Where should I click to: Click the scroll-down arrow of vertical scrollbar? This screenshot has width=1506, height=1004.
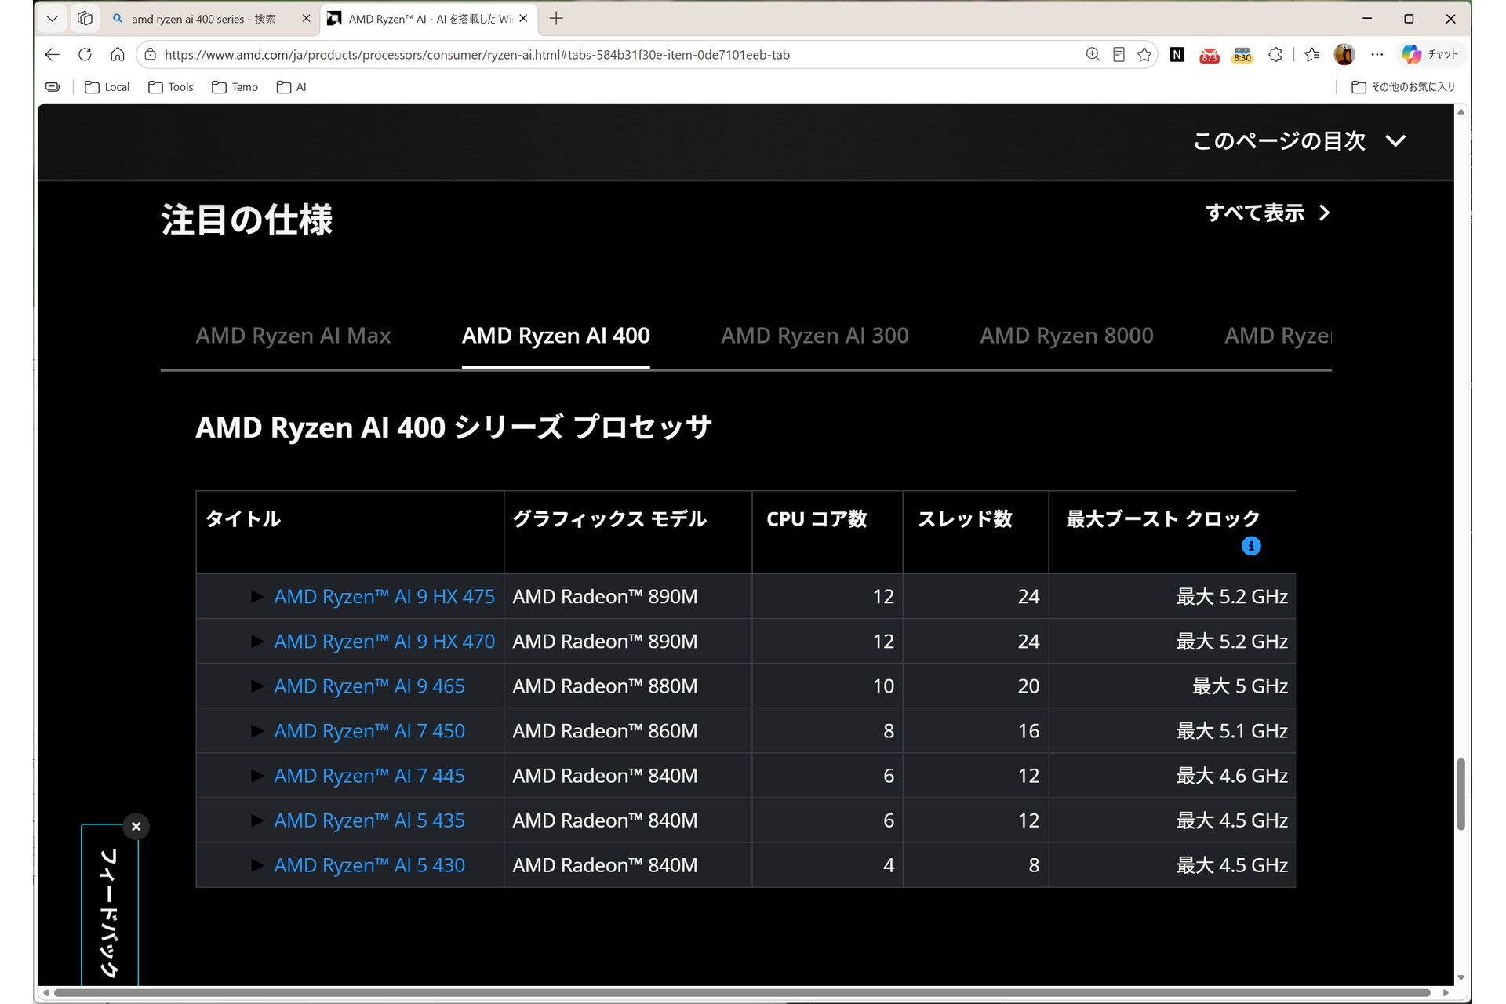point(1461,978)
